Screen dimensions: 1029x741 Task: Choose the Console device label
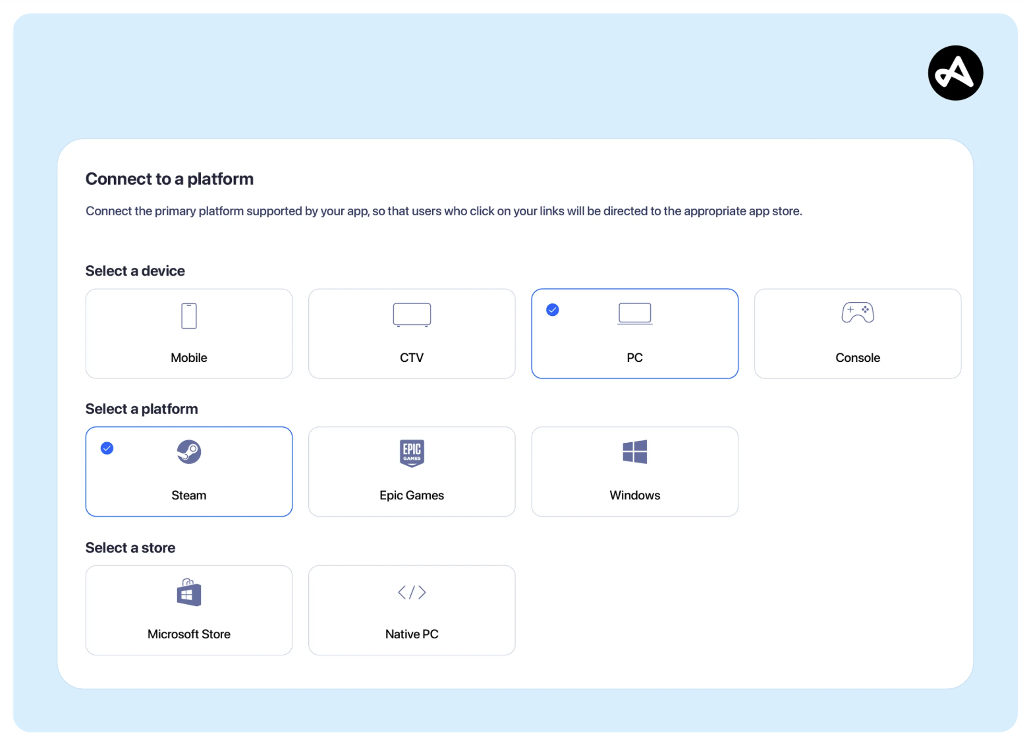(858, 358)
